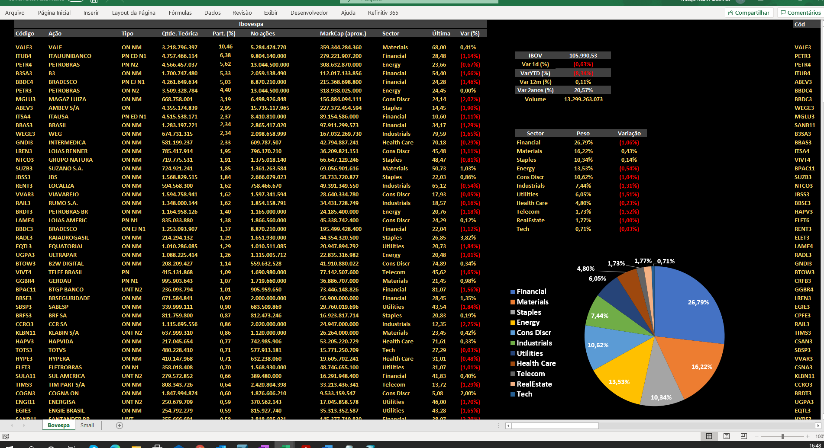824x448 pixels.
Task: Select MAGAZ LUIZA company cell
Action: tap(67, 99)
